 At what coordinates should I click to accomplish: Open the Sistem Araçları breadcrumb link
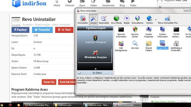point(42,25)
